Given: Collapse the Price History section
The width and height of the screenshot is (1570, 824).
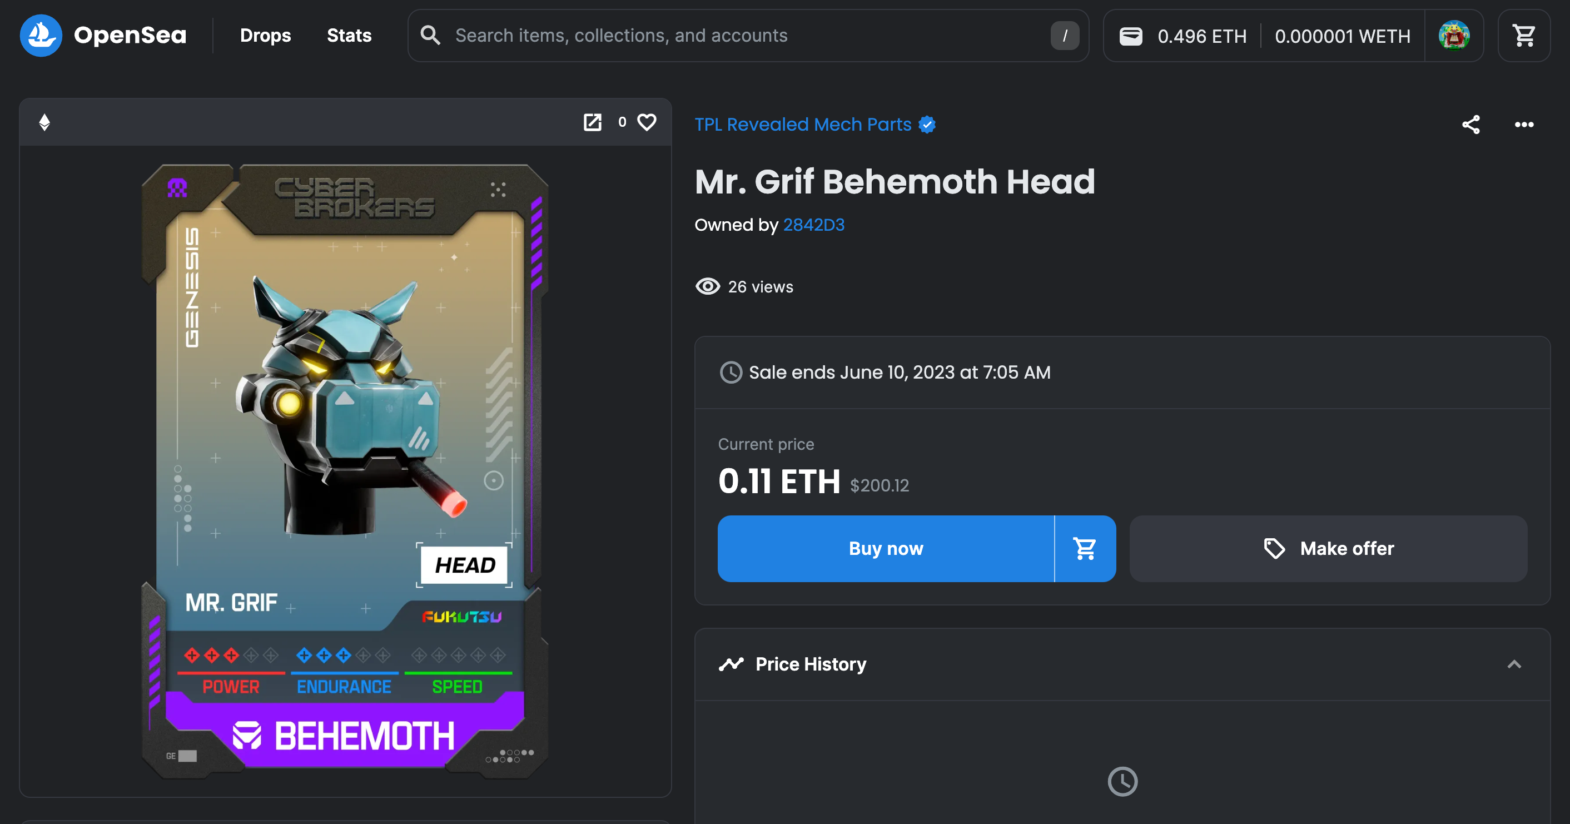Looking at the screenshot, I should pos(1514,664).
